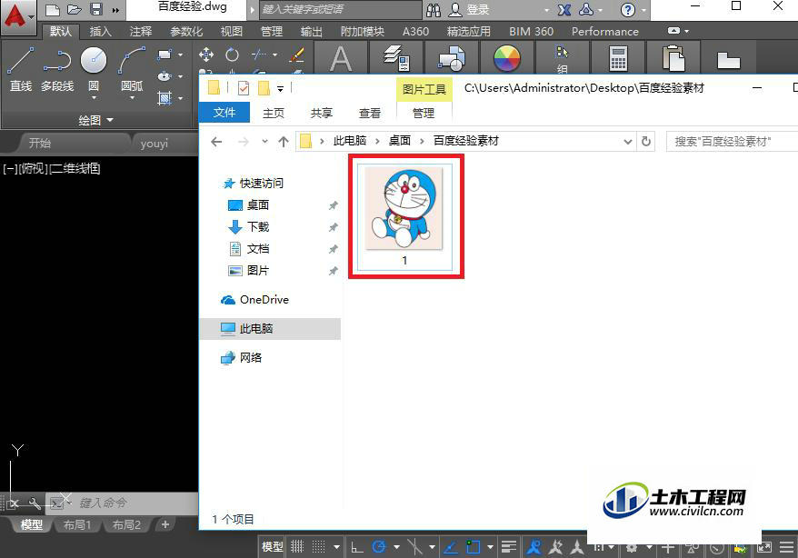Toggle isometric drafting crossed-lines icon in status bar

[415, 547]
